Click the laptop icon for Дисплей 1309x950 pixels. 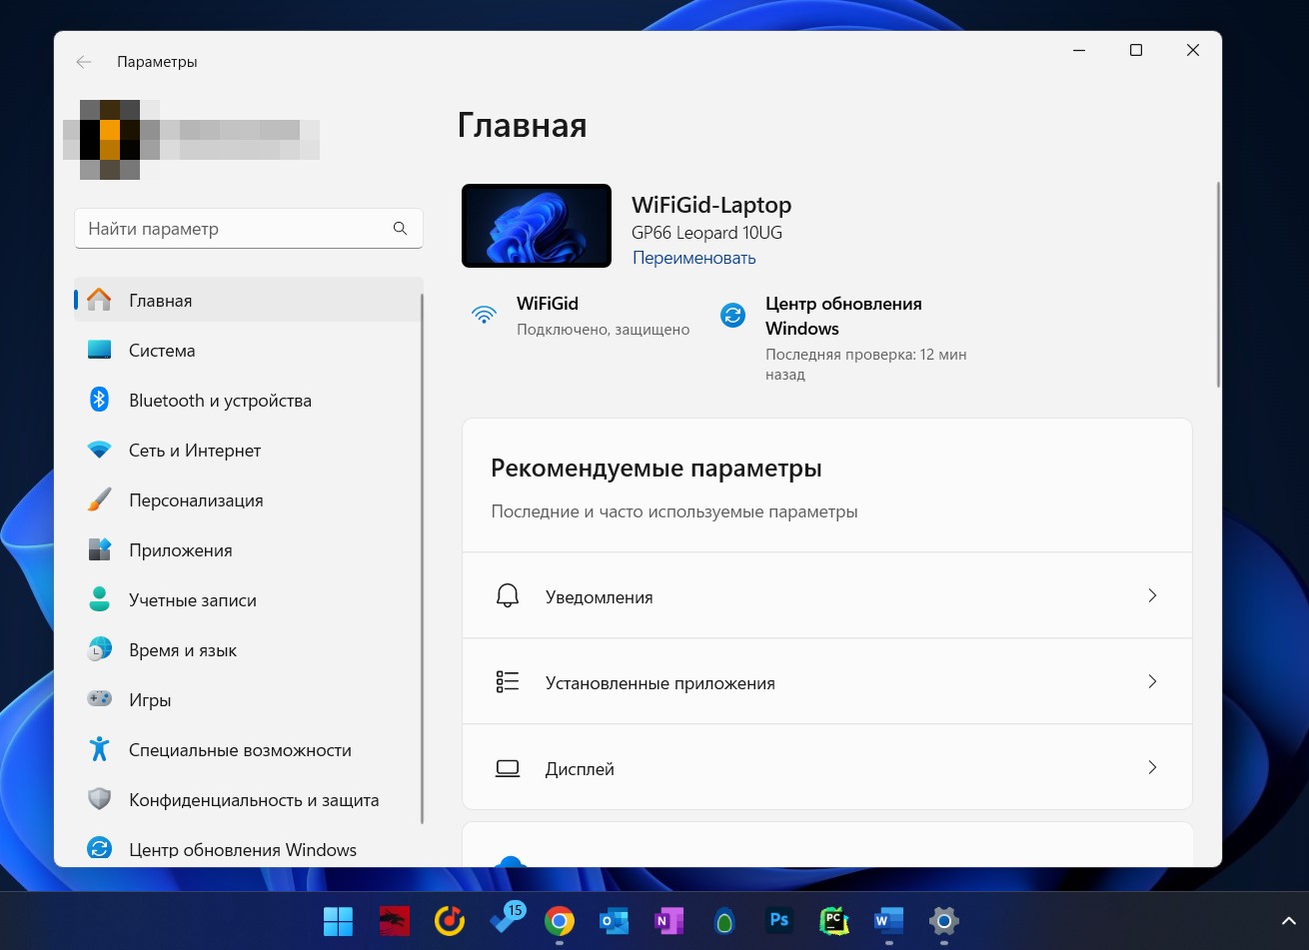[508, 768]
